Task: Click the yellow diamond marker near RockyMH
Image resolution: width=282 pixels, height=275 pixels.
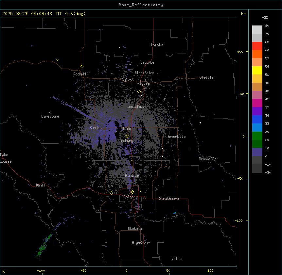Action: click(x=82, y=67)
